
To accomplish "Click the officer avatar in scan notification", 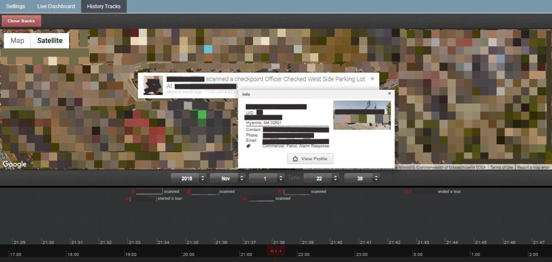I will point(153,85).
